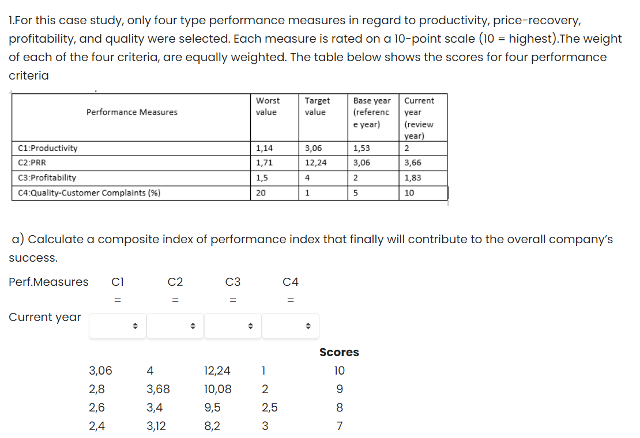
Task: Click the worst value 20 cell
Action: pyautogui.click(x=258, y=192)
